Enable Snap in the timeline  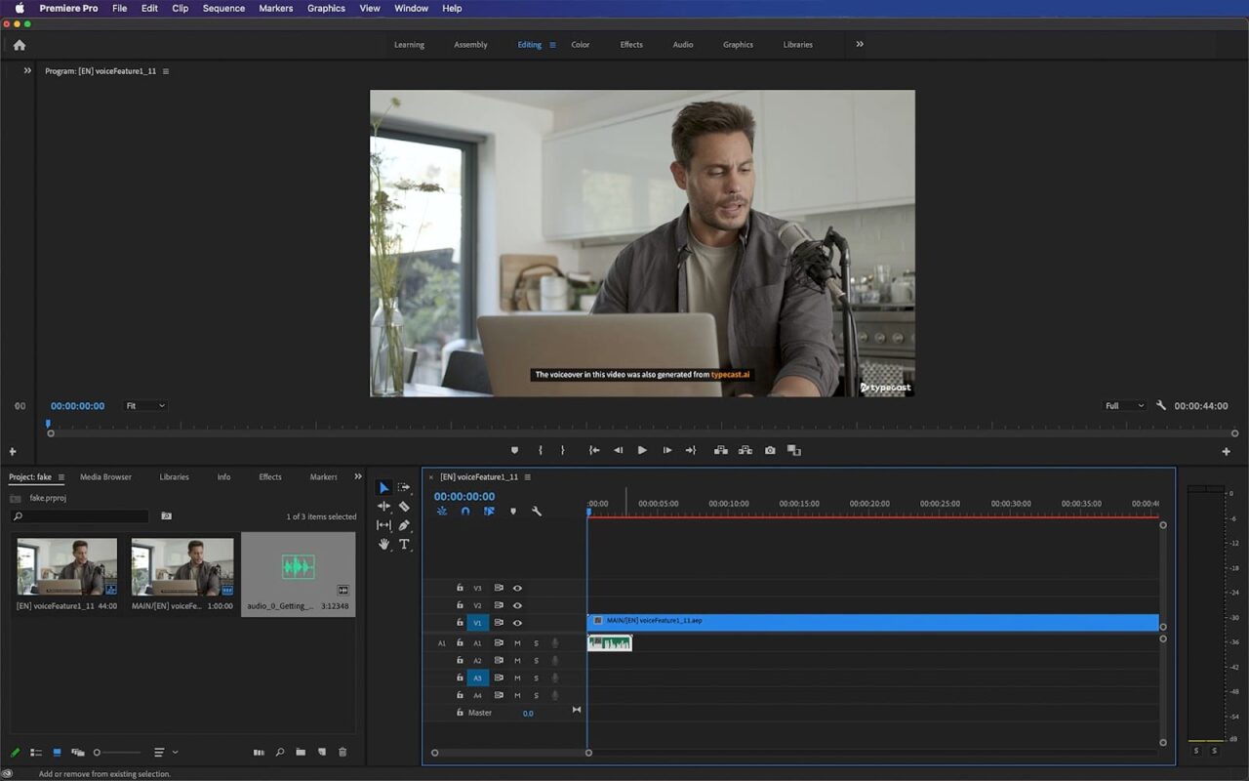click(x=465, y=511)
